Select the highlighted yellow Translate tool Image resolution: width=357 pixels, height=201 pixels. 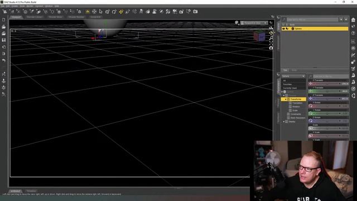pos(121,11)
